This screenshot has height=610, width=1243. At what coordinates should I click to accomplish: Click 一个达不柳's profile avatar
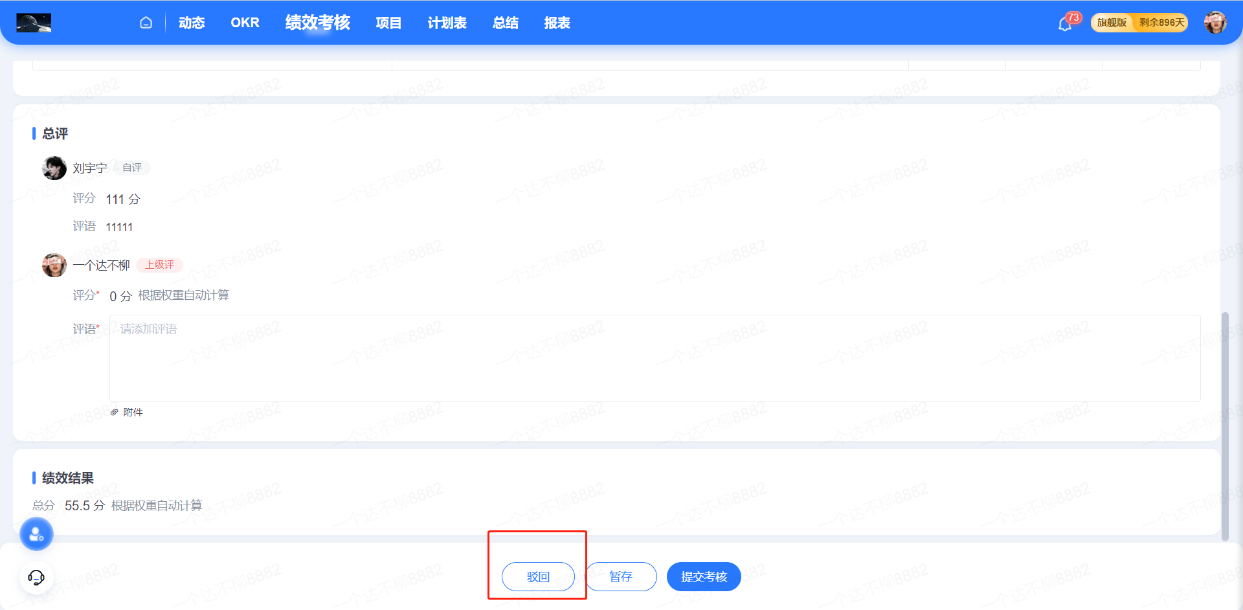(x=54, y=265)
